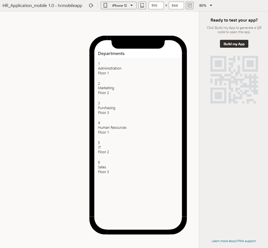This screenshot has width=268, height=248.
Task: Click the Departments page heading
Action: pyautogui.click(x=111, y=53)
